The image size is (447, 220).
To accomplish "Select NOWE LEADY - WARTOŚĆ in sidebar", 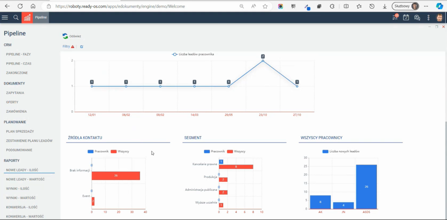I will point(25,179).
